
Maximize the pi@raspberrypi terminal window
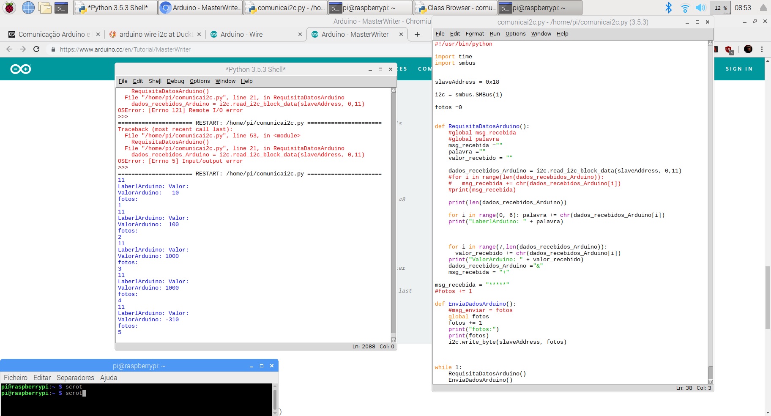(262, 366)
